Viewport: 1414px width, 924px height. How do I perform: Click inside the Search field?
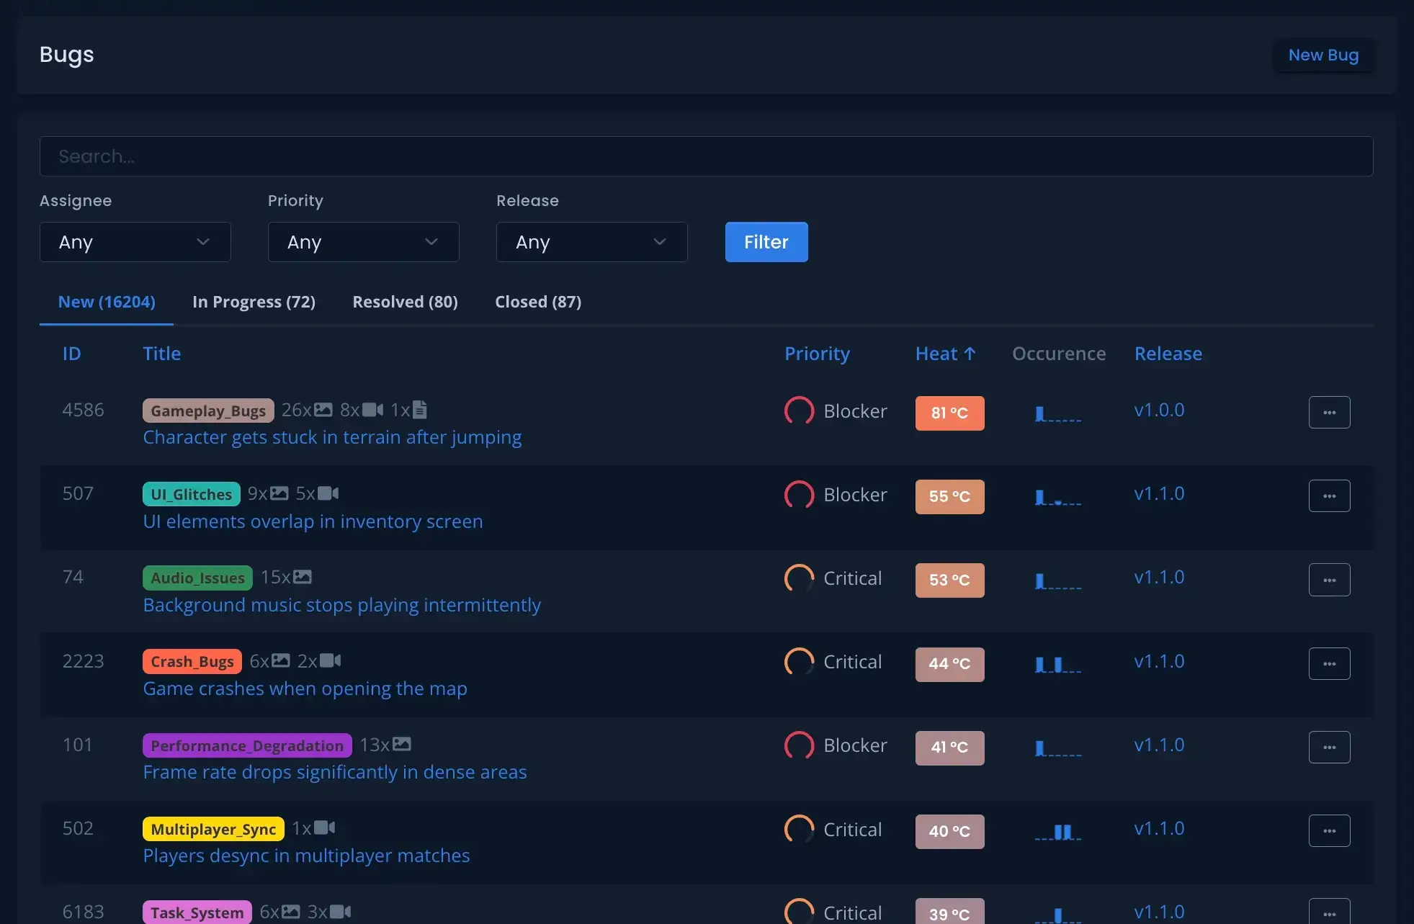pos(706,156)
